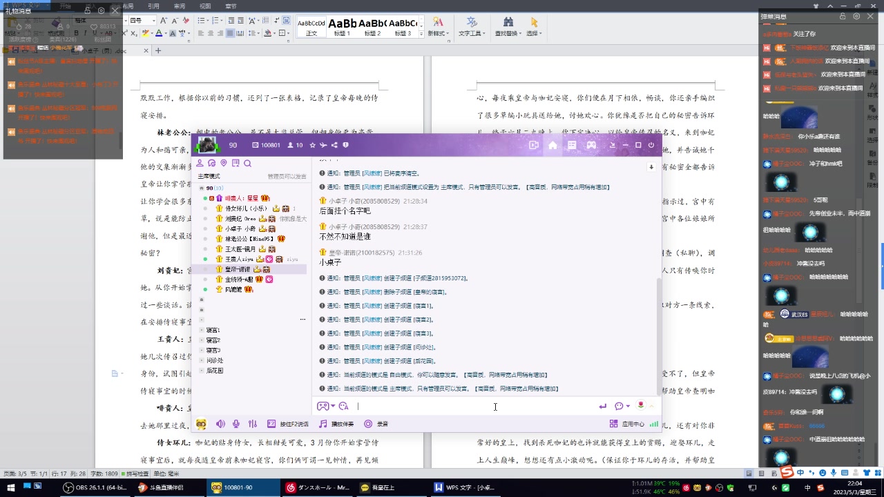Open the video live icon in YY header

pyautogui.click(x=533, y=145)
